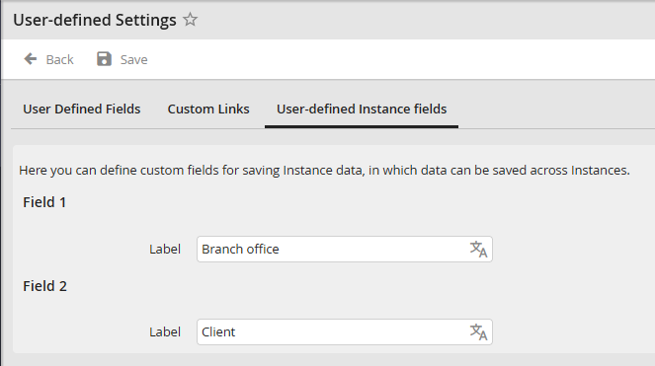Select User-defined Instance fields tab
This screenshot has height=366, width=655.
362,110
